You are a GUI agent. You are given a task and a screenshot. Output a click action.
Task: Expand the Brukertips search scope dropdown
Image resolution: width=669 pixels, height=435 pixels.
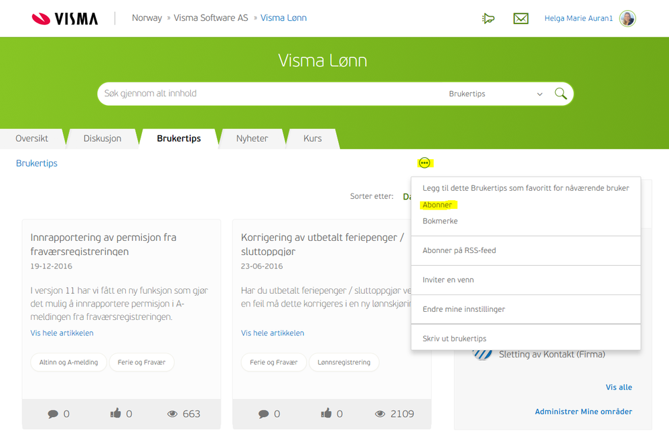pyautogui.click(x=496, y=94)
